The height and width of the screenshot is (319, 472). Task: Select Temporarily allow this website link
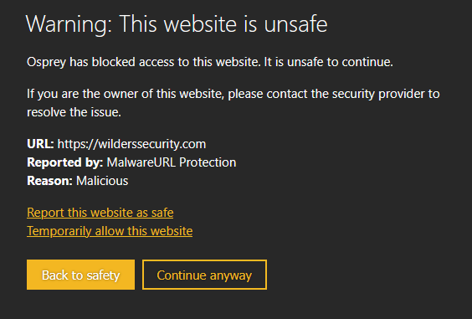point(110,231)
